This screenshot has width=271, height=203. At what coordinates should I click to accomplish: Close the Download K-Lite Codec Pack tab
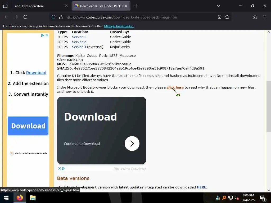click(x=126, y=6)
